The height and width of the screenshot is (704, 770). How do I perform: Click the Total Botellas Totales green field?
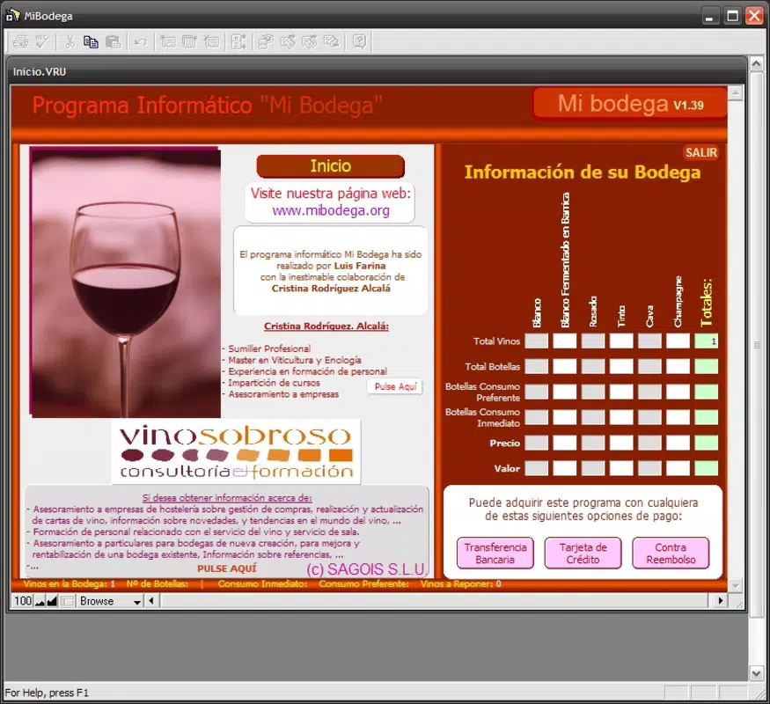[x=706, y=366]
